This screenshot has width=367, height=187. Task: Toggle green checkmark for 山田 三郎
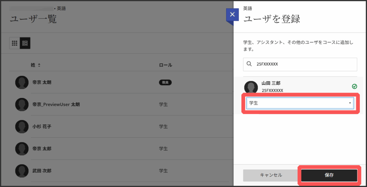354,86
